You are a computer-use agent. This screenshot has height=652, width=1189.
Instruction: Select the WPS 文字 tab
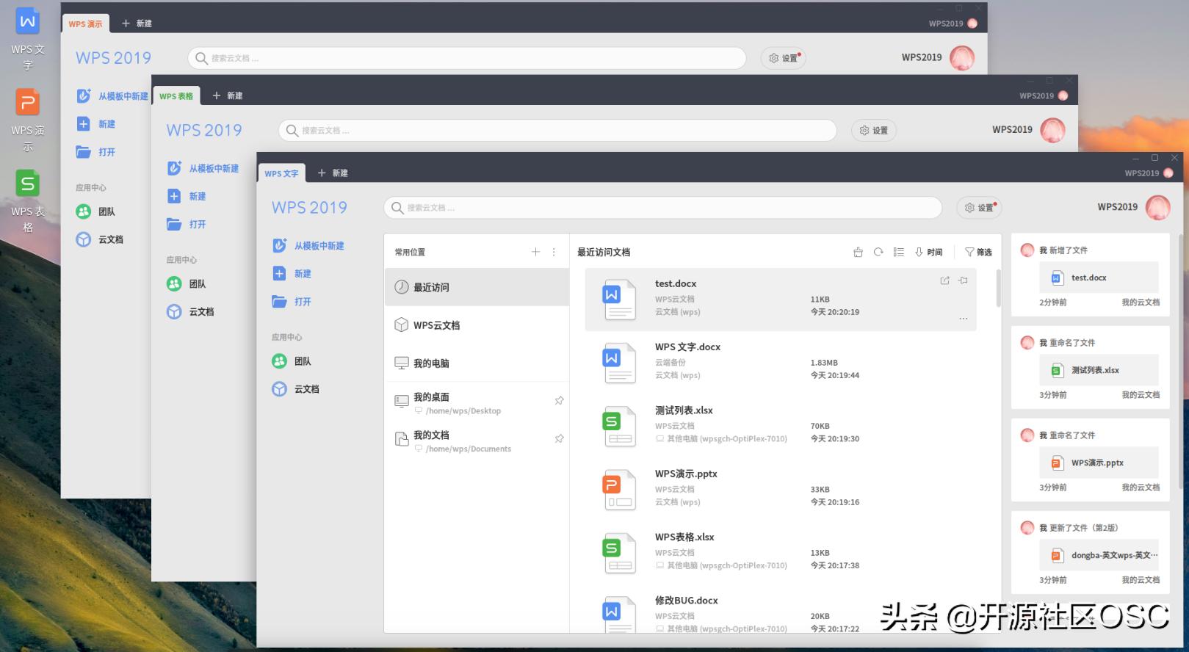pos(281,173)
